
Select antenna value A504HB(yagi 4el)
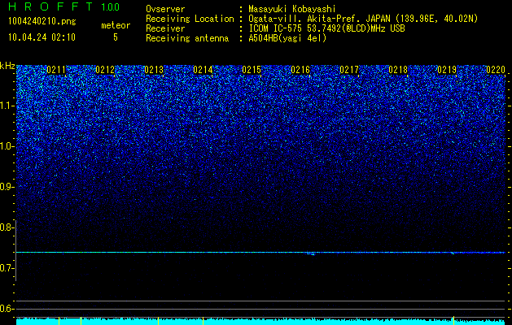point(287,38)
